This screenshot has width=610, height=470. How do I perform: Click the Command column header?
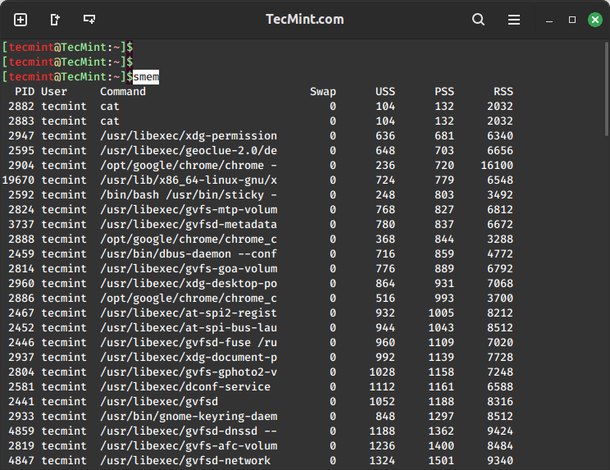[123, 91]
